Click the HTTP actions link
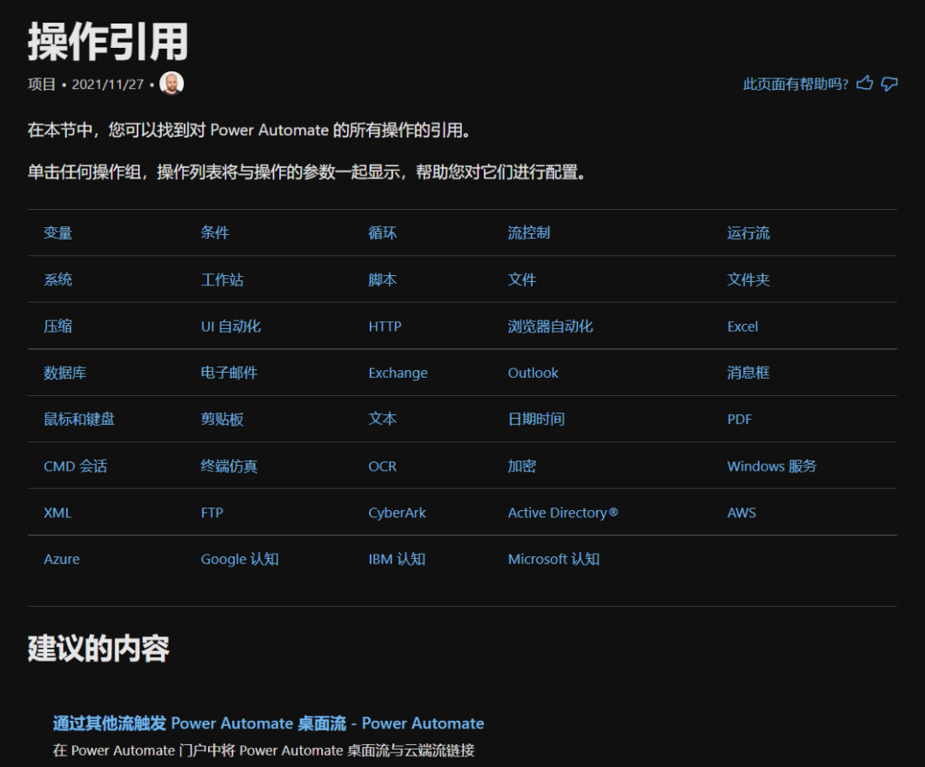925x767 pixels. click(x=385, y=326)
